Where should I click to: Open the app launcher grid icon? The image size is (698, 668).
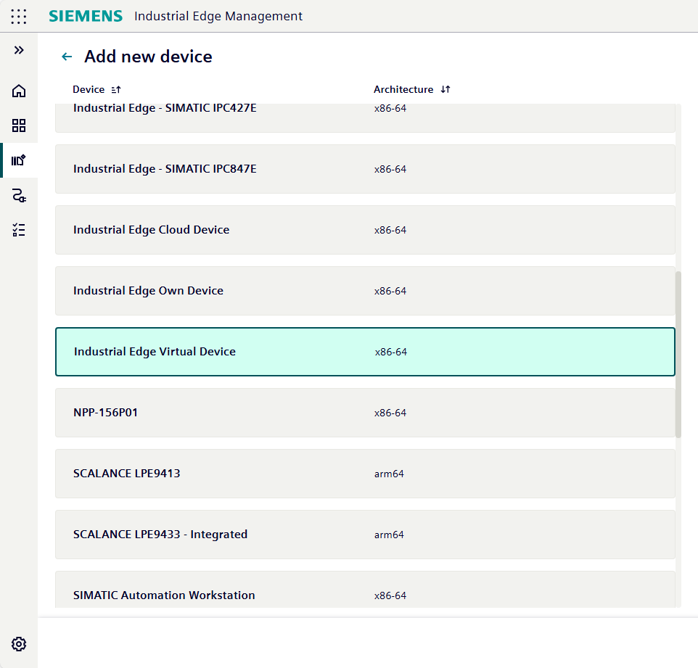[x=19, y=17]
